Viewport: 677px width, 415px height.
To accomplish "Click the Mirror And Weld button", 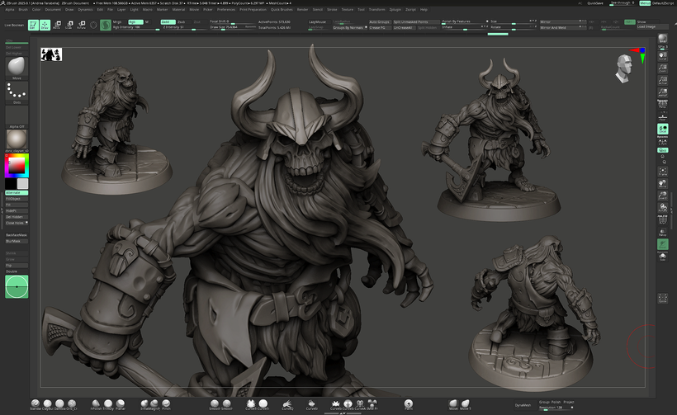I will pyautogui.click(x=552, y=27).
